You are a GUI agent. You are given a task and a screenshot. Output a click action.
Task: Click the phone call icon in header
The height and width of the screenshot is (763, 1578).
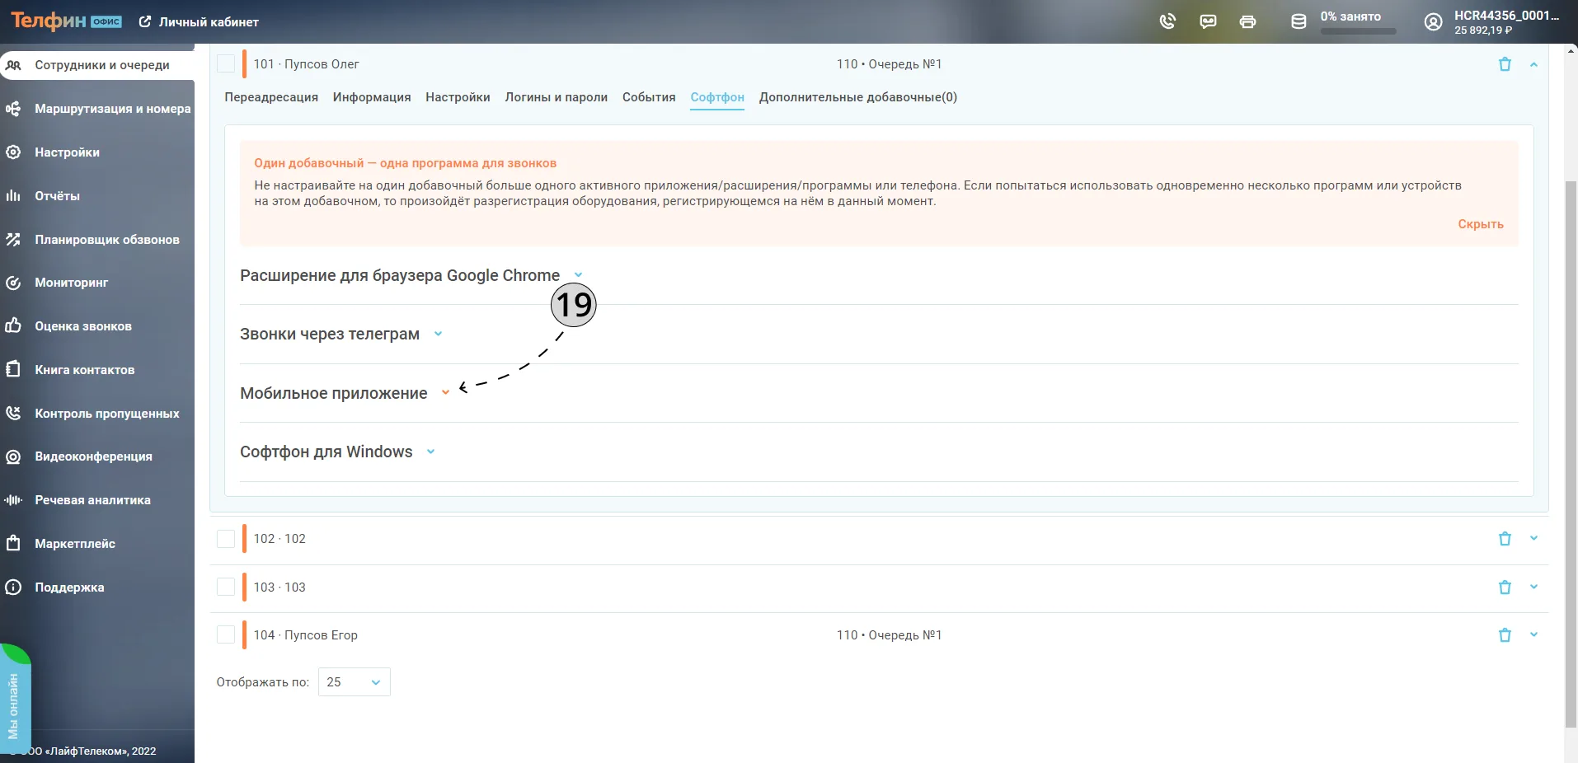pyautogui.click(x=1167, y=21)
